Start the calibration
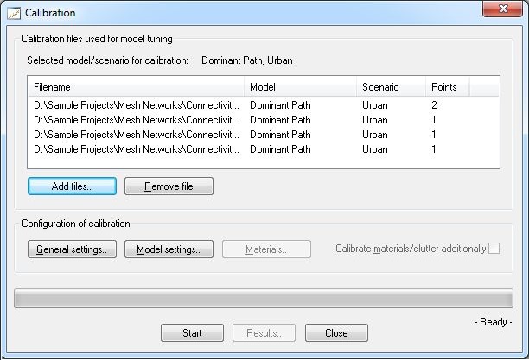This screenshot has height=360, width=529. [x=192, y=333]
